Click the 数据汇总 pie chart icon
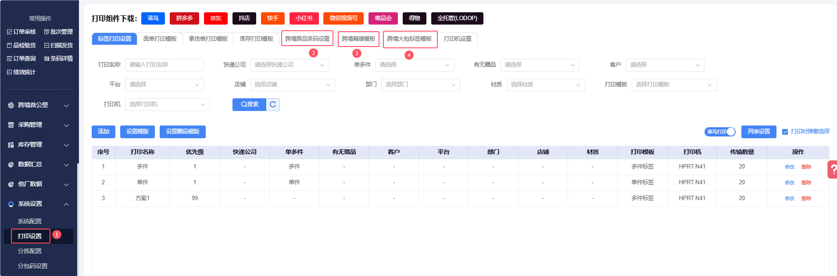837x276 pixels. 11,165
